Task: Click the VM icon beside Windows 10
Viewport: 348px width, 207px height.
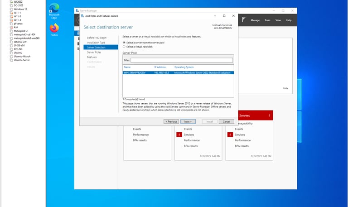Action: (x=11, y=9)
